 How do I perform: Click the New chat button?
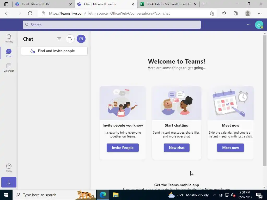pos(177,148)
